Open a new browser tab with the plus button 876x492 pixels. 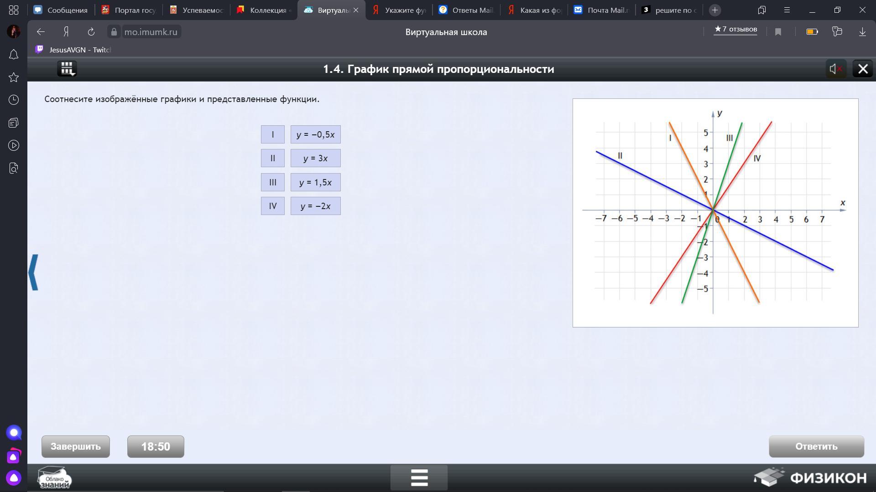[714, 10]
